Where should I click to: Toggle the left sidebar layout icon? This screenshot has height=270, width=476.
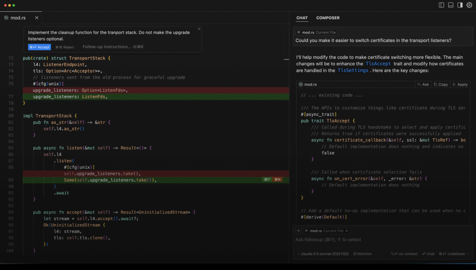[441, 5]
